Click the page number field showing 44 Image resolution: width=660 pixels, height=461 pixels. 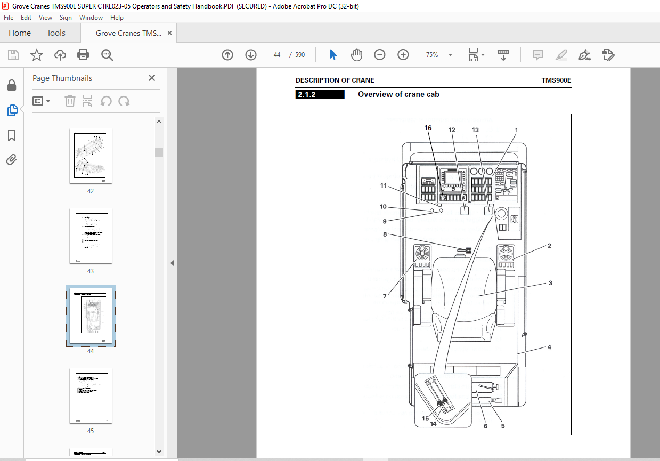coord(277,55)
